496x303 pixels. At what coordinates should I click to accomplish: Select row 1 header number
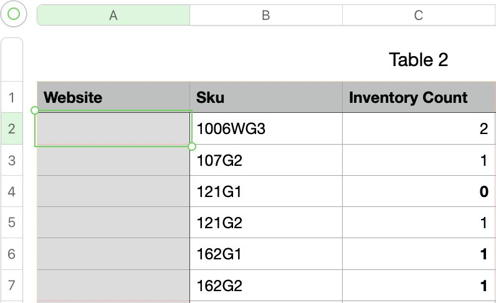(12, 97)
